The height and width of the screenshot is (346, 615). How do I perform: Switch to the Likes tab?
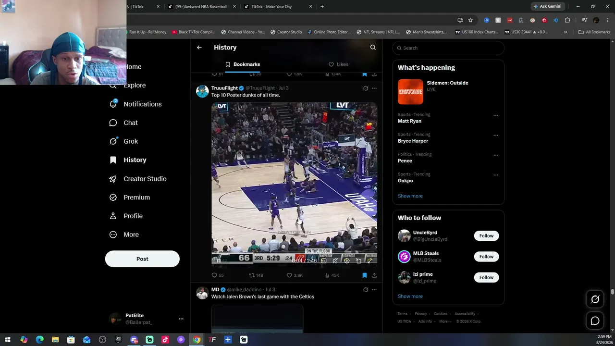(x=338, y=64)
